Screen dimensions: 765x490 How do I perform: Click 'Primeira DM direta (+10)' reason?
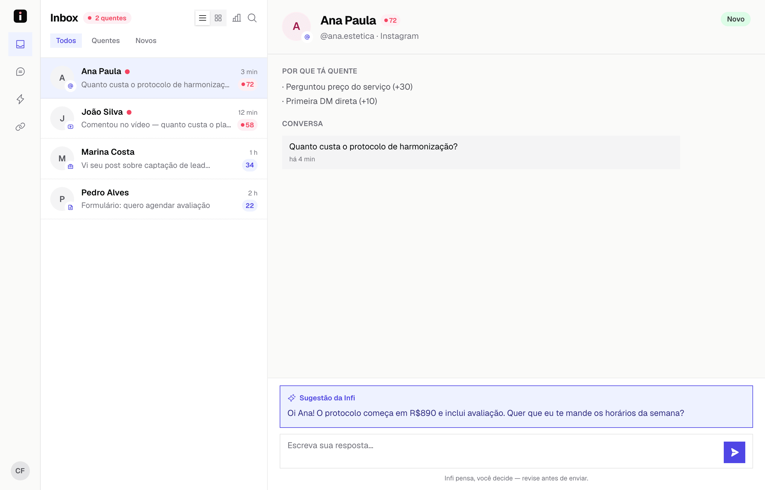click(x=329, y=101)
